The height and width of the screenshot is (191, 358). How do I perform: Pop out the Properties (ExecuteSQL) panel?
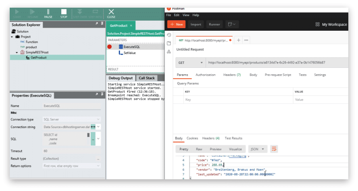(x=97, y=94)
